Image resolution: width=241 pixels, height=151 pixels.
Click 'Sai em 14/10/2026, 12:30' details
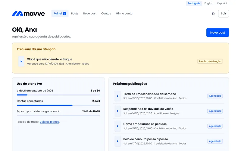pyautogui.click(x=138, y=114)
